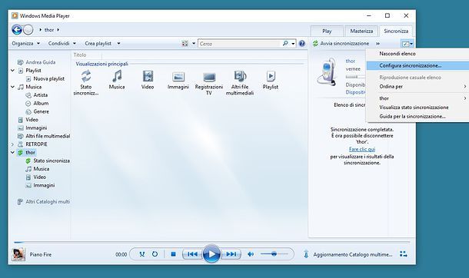
Task: Open the view options dropdown arrow
Action: pos(194,44)
